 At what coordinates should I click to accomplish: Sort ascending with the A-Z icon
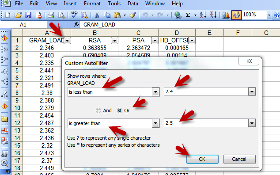203,15
